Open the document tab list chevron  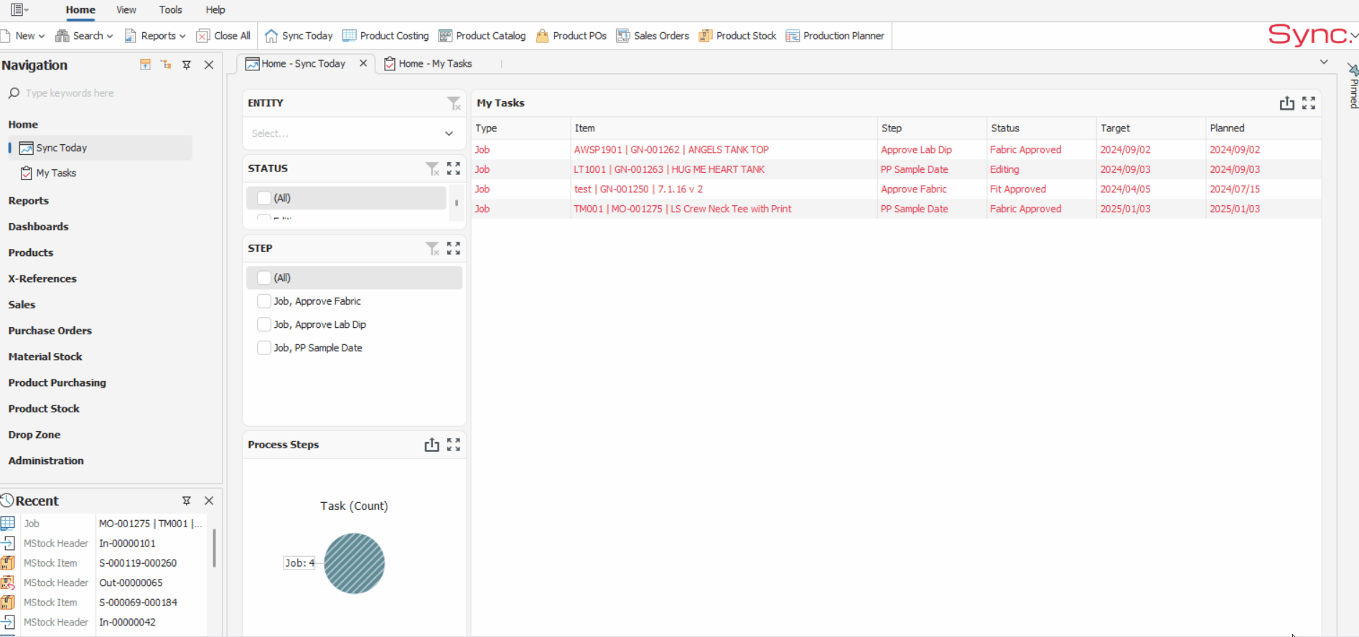[x=1324, y=62]
